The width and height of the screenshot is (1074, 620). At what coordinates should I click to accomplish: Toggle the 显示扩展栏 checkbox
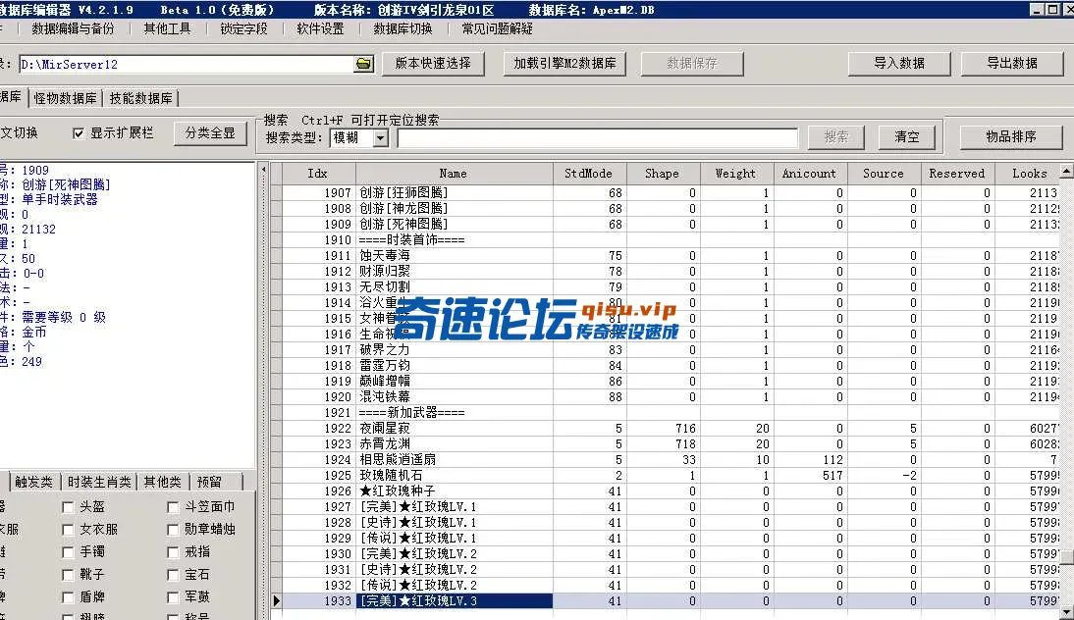pyautogui.click(x=79, y=133)
